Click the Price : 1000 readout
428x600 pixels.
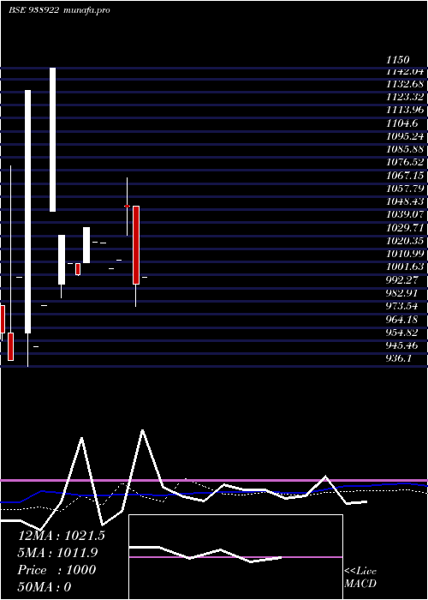56,570
